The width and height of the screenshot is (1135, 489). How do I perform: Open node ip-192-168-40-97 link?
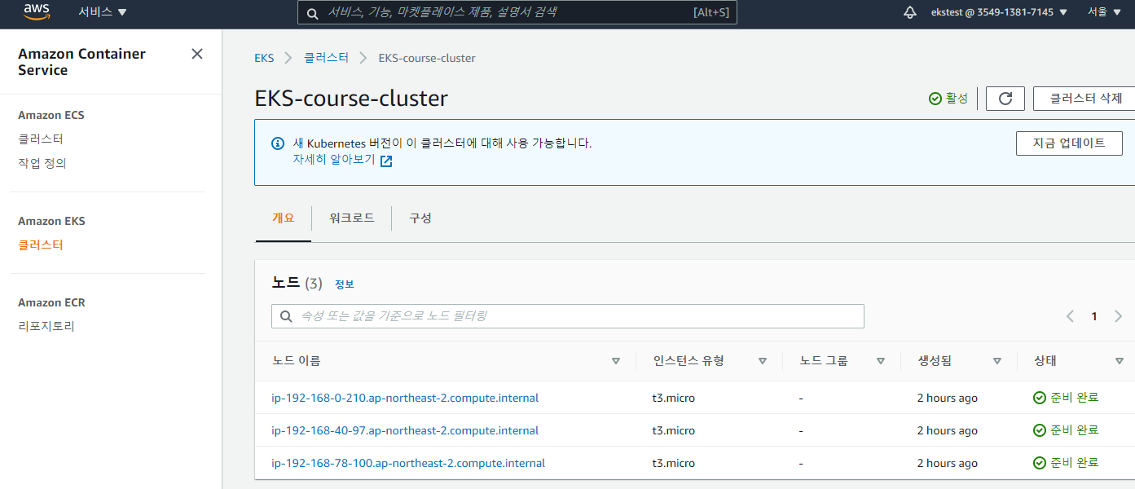pyautogui.click(x=405, y=430)
